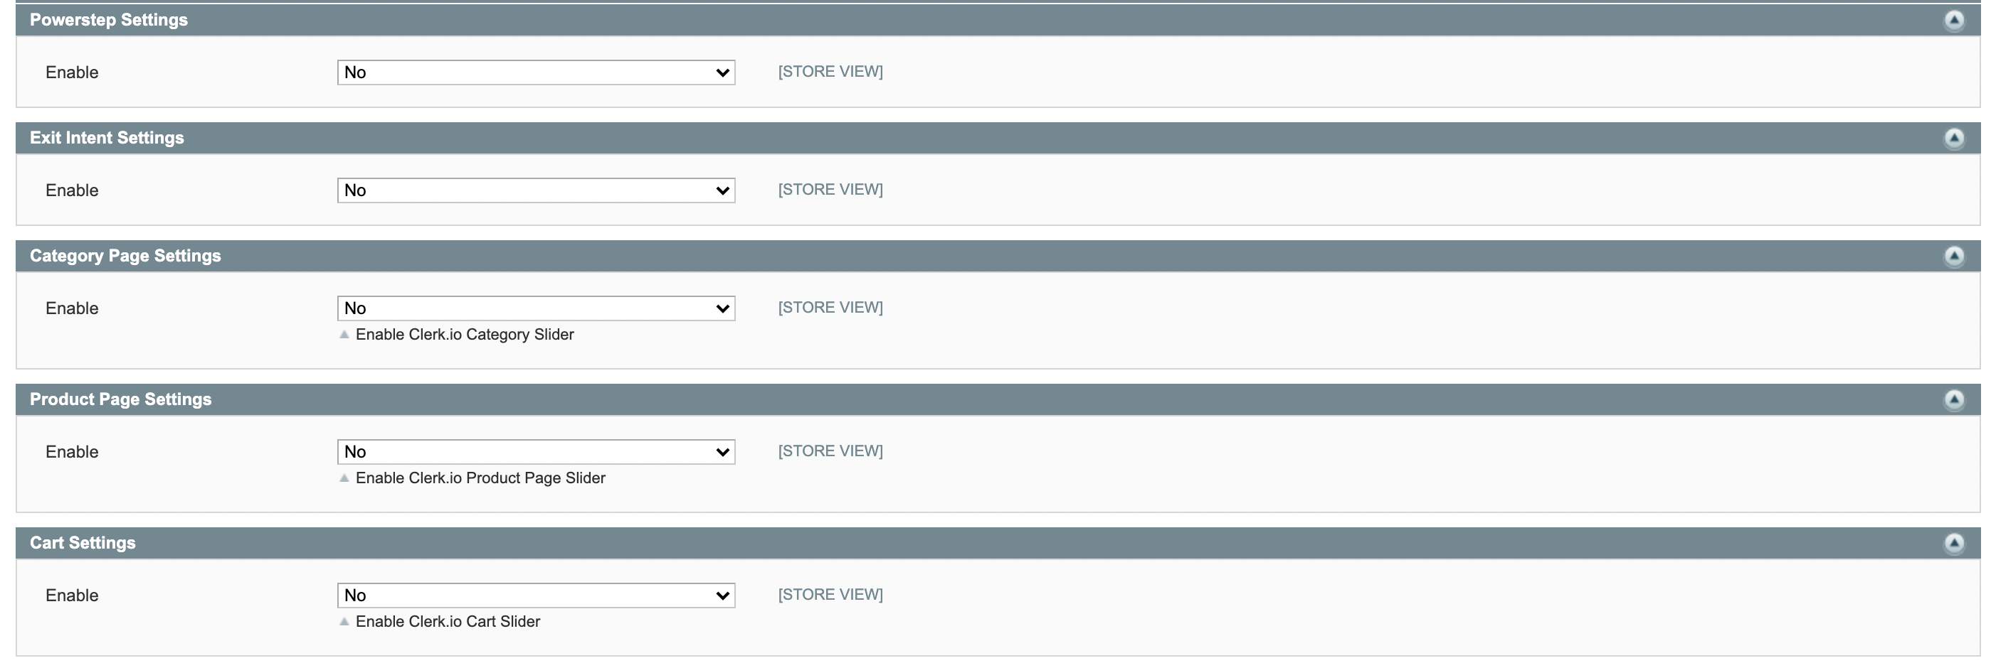1991x668 pixels.
Task: Collapse Exit Intent Settings arrow icon
Action: tap(1953, 139)
